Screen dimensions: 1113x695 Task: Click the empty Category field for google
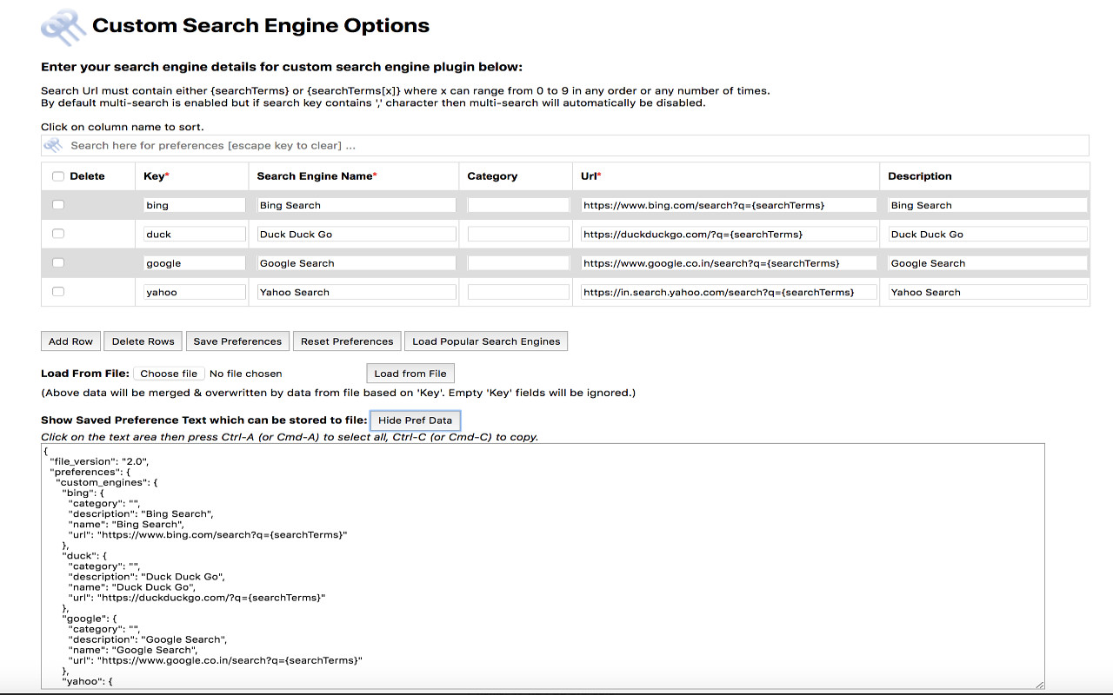(518, 263)
